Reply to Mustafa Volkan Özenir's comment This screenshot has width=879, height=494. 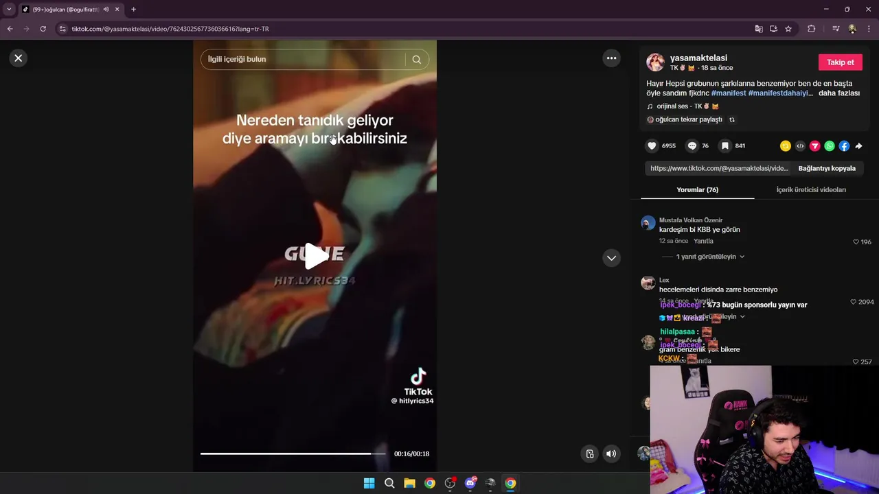click(703, 242)
